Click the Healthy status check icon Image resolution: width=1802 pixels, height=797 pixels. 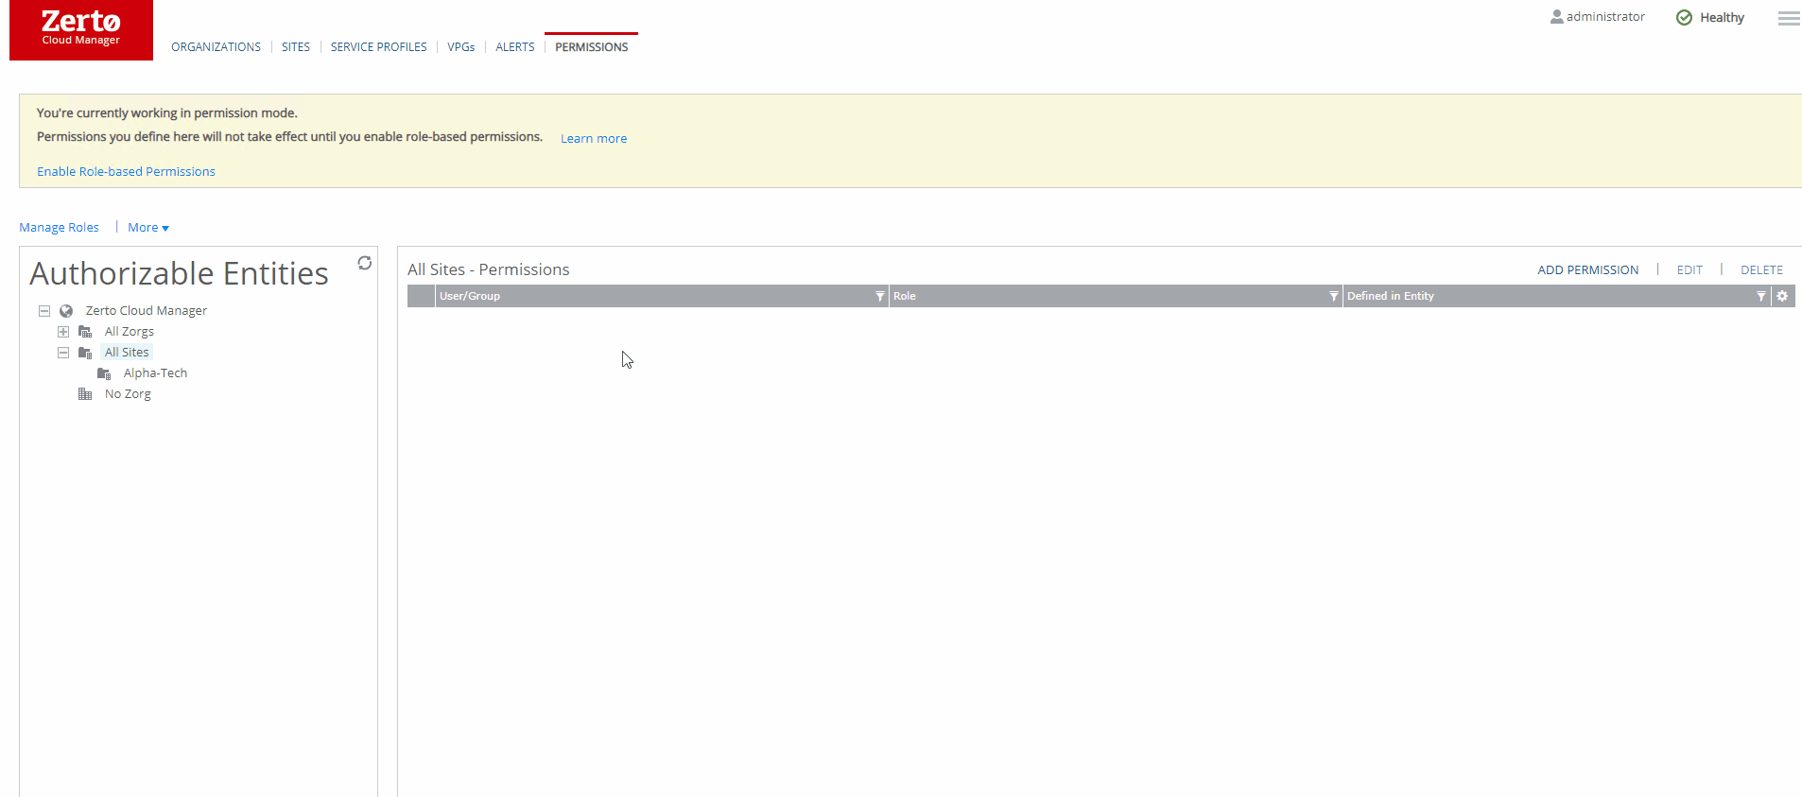1684,18
